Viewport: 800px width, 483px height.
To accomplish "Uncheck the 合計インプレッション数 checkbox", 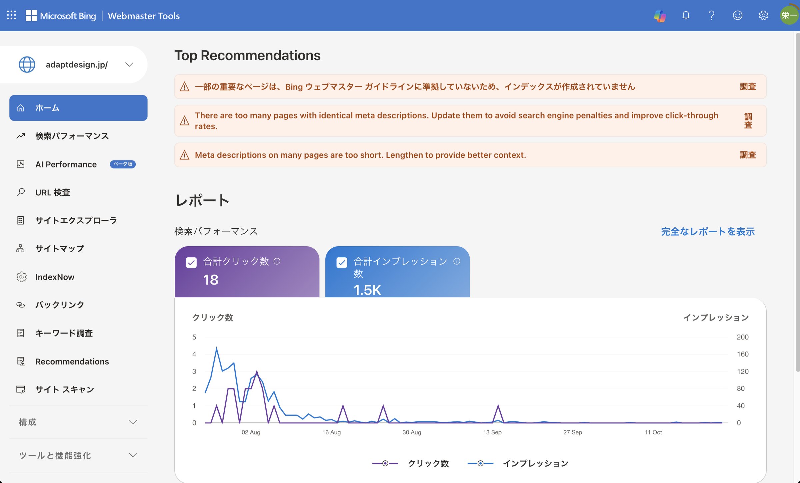I will tap(342, 262).
